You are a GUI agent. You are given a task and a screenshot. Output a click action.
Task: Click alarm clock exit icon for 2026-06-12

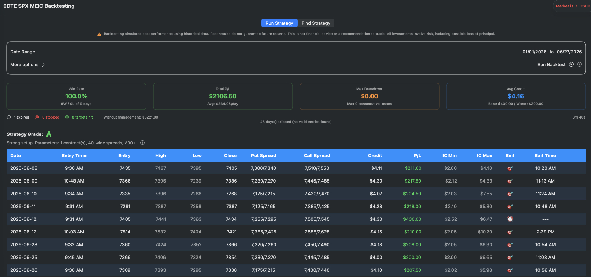510,219
